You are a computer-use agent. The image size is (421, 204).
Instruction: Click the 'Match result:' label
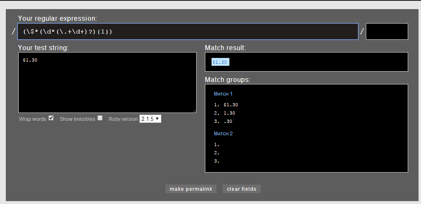[225, 48]
